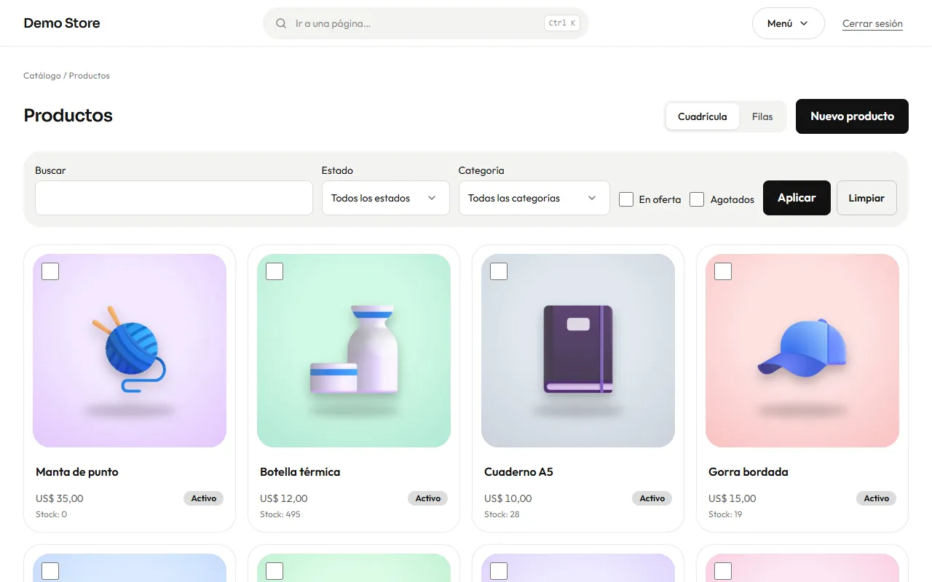Select the Botella térmica checkbox
This screenshot has width=932, height=582.
click(x=275, y=271)
